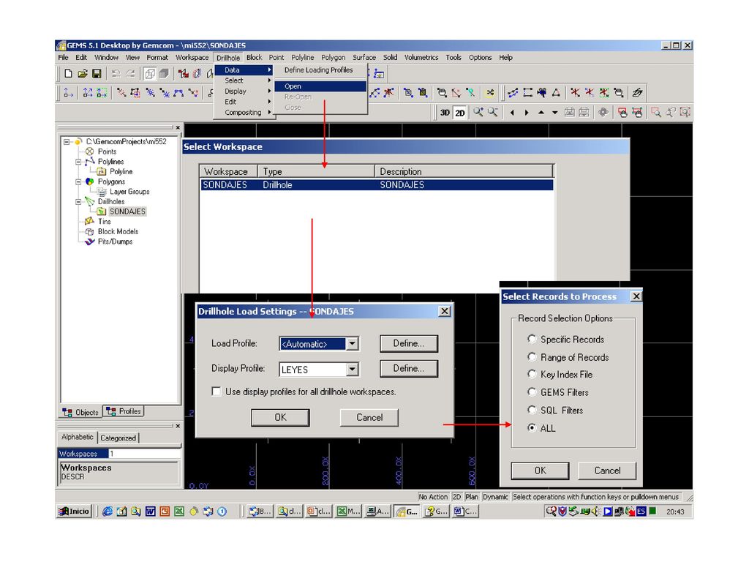Select the Key Index File radio option
This screenshot has height=562, width=749.
[532, 374]
